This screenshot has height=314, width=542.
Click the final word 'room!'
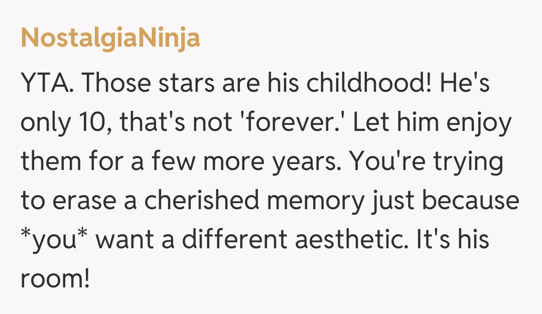pos(55,278)
